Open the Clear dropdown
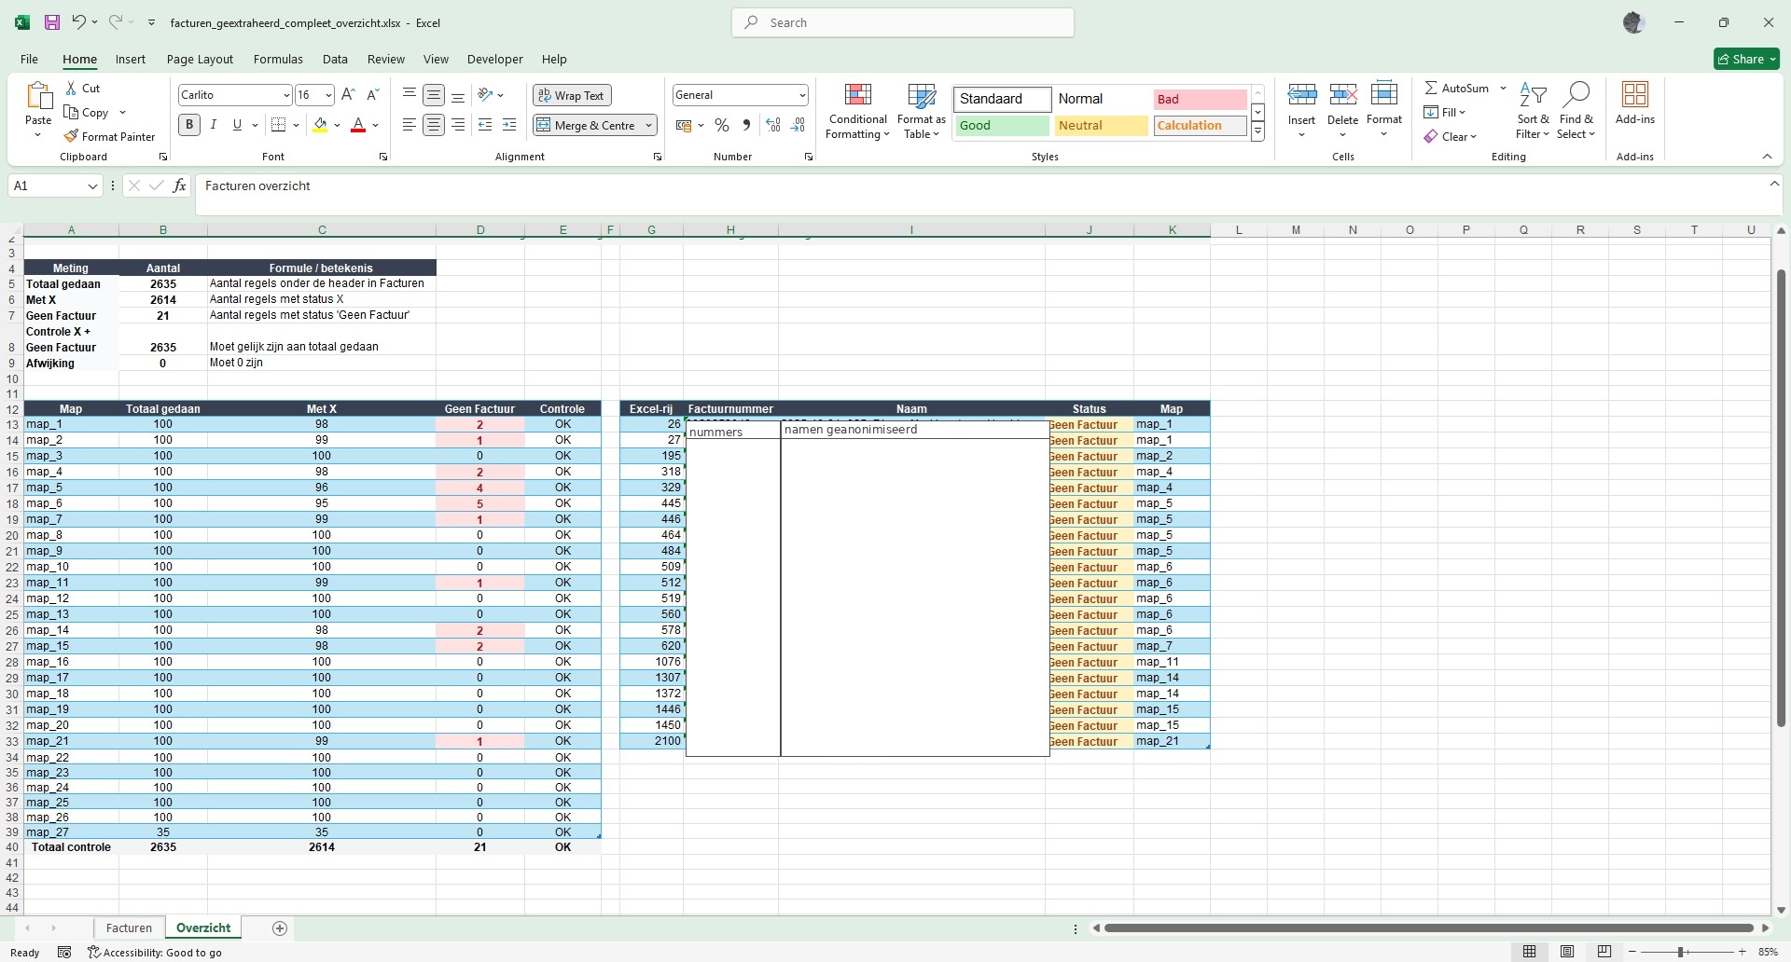This screenshot has height=962, width=1791. point(1451,136)
